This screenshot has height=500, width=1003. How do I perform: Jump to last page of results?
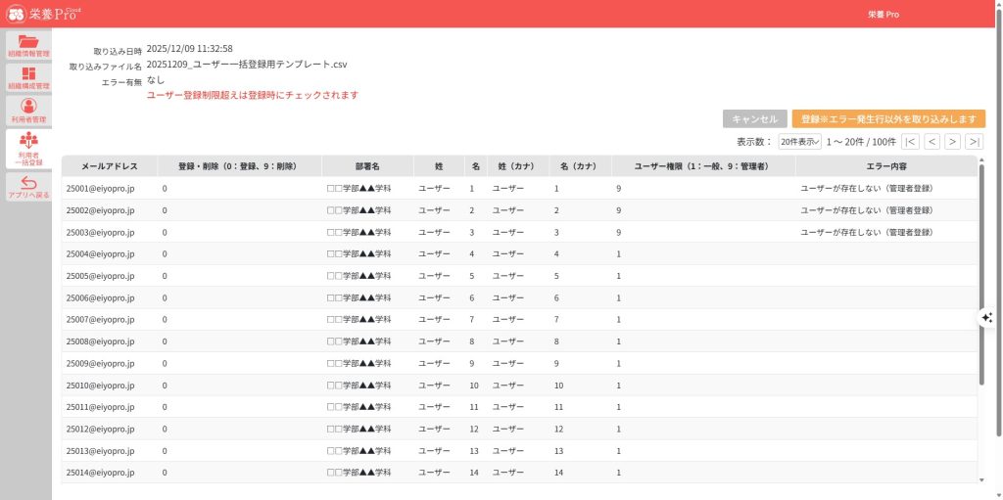(x=973, y=142)
